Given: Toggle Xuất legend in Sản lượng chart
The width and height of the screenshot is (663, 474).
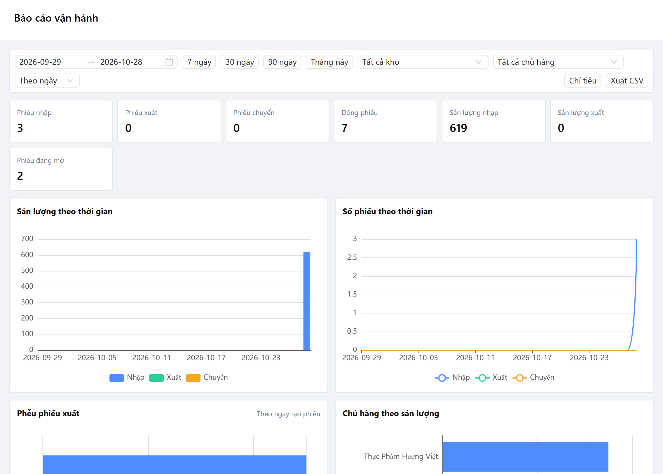Looking at the screenshot, I should click(165, 377).
